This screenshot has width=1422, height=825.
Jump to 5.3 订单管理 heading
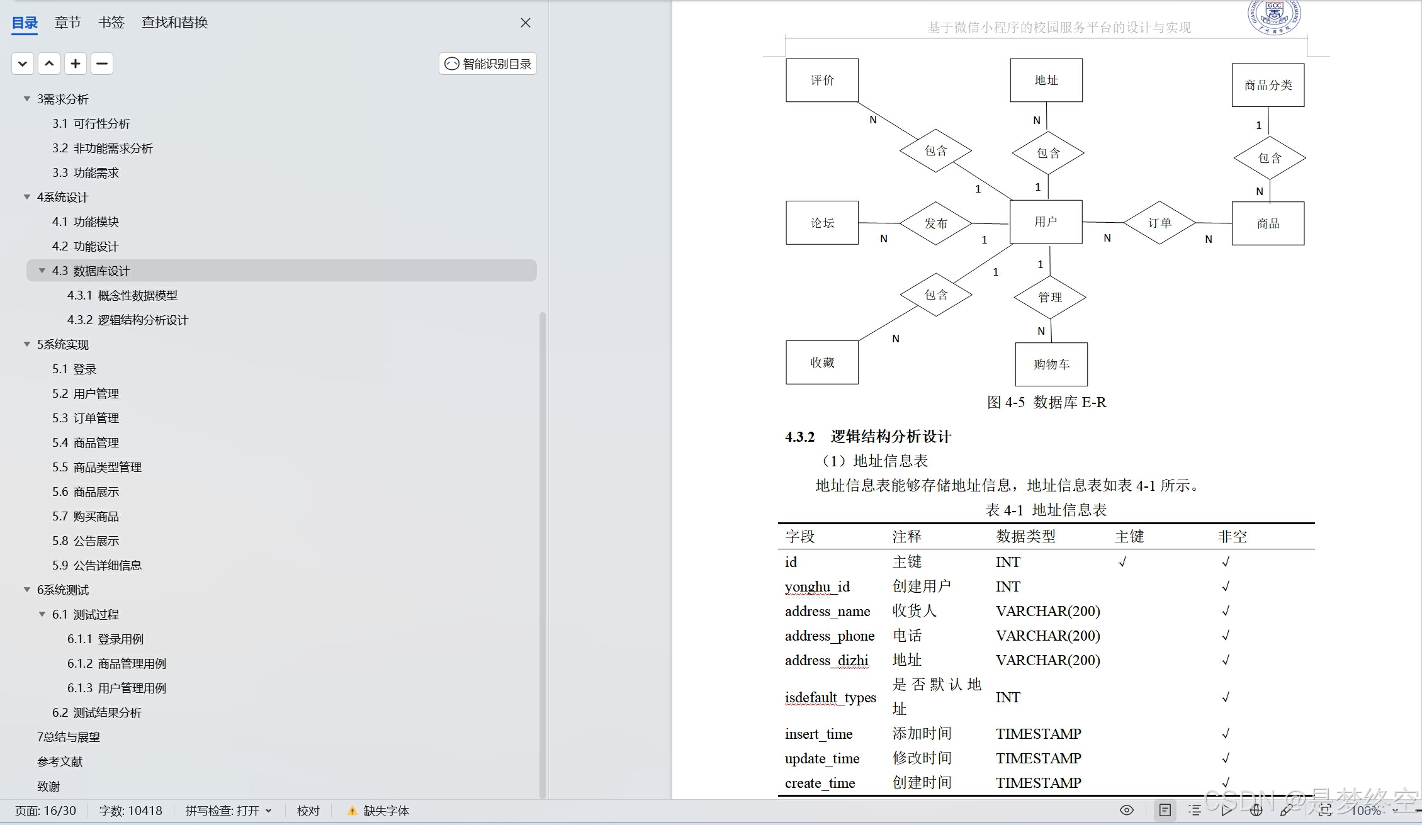(86, 418)
